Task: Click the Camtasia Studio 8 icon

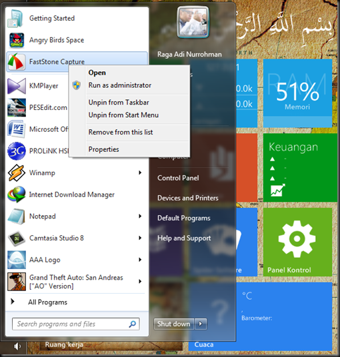Action: click(x=17, y=238)
